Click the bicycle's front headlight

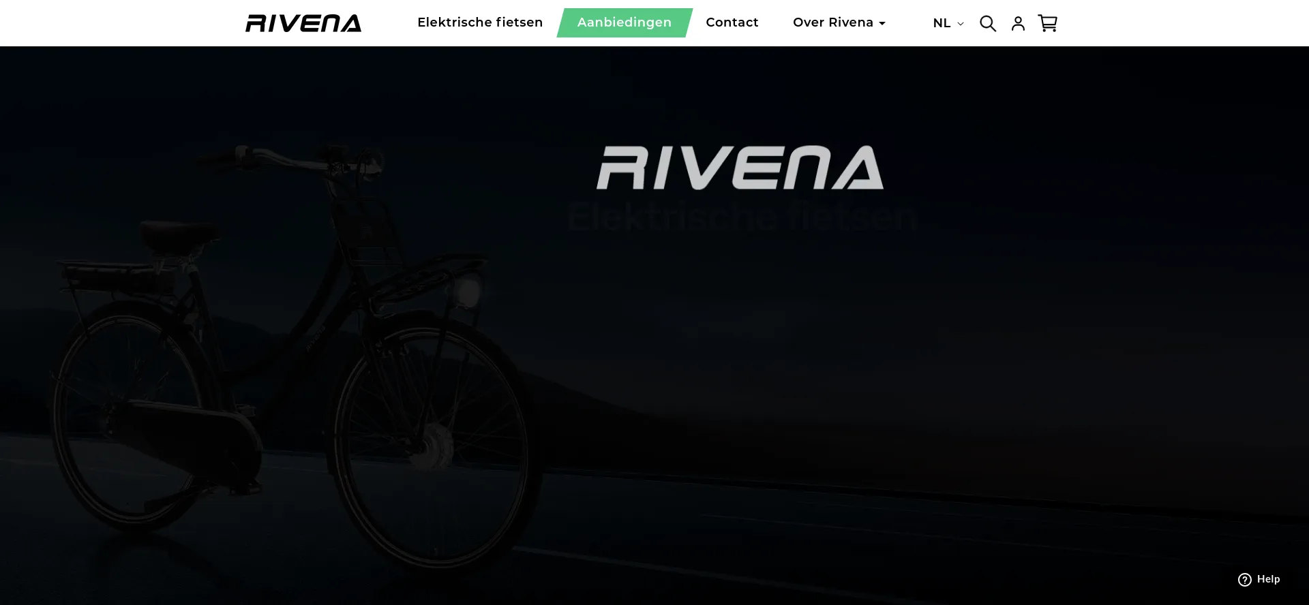click(x=468, y=291)
